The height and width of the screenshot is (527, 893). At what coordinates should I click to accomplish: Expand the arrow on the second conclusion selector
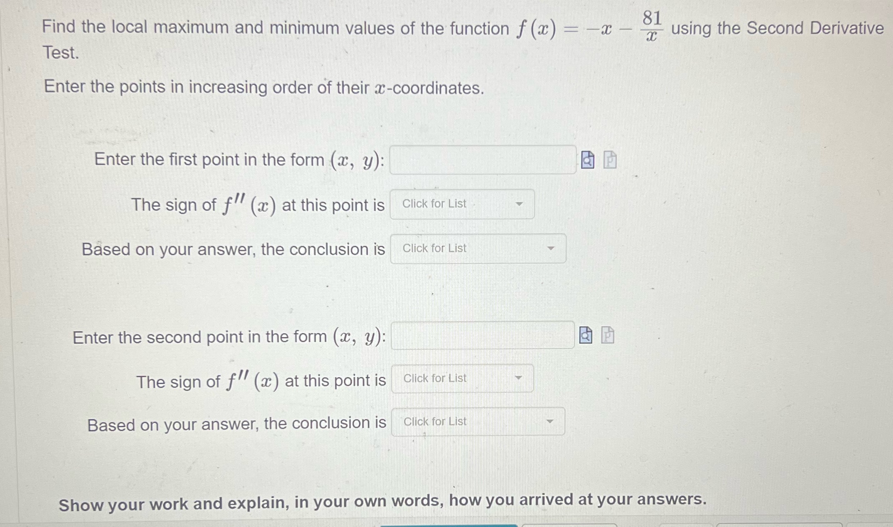pos(550,422)
